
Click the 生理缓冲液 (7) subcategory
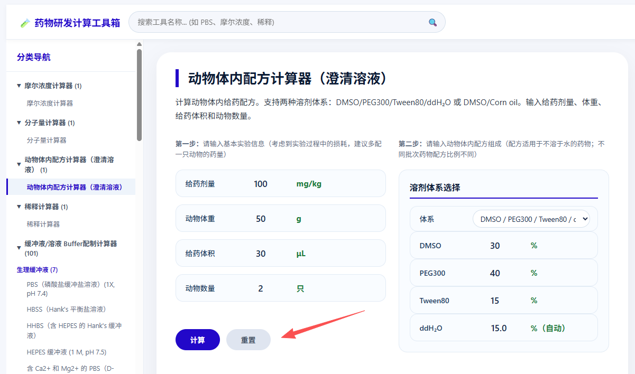tap(37, 270)
